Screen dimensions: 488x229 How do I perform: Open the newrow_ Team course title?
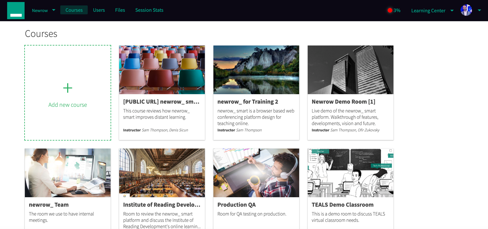click(x=49, y=205)
